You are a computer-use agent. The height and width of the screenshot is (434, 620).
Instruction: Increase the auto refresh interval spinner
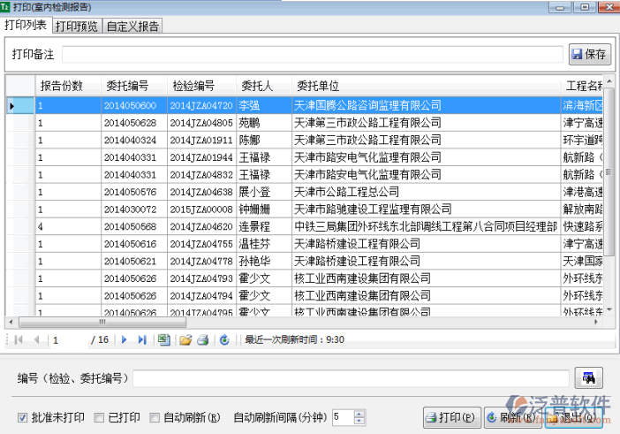(x=359, y=413)
